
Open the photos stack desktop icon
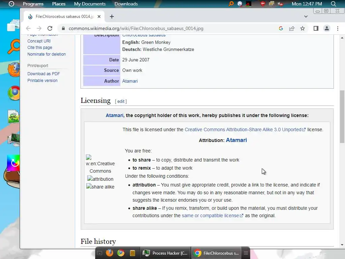click(13, 25)
